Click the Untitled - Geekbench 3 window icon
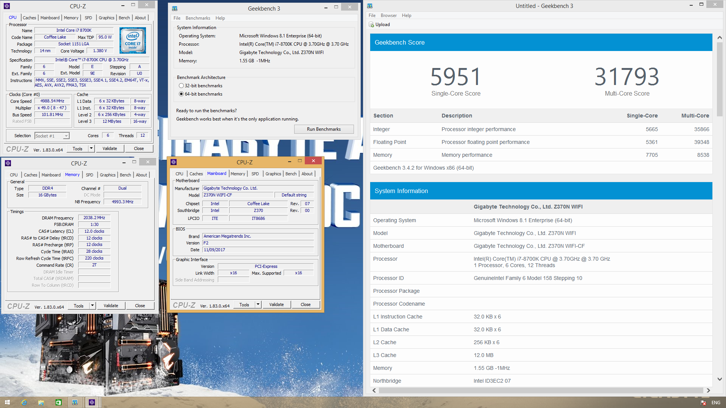 coord(370,6)
